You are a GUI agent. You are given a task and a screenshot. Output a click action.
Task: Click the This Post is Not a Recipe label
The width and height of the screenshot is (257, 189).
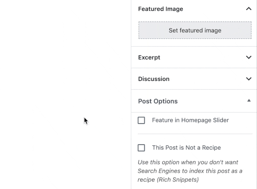[x=186, y=148]
